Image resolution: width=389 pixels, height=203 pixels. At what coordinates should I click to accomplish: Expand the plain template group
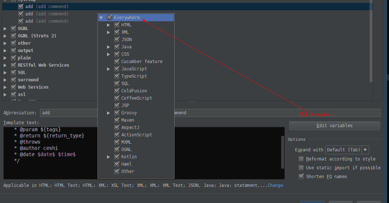click(x=5, y=58)
